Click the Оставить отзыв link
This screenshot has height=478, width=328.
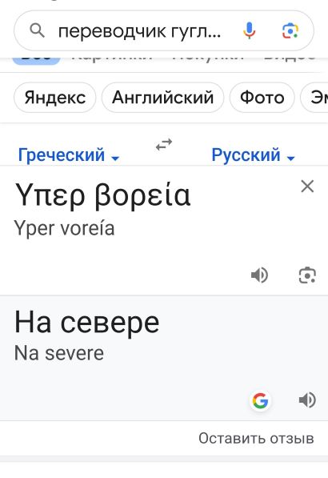(256, 439)
